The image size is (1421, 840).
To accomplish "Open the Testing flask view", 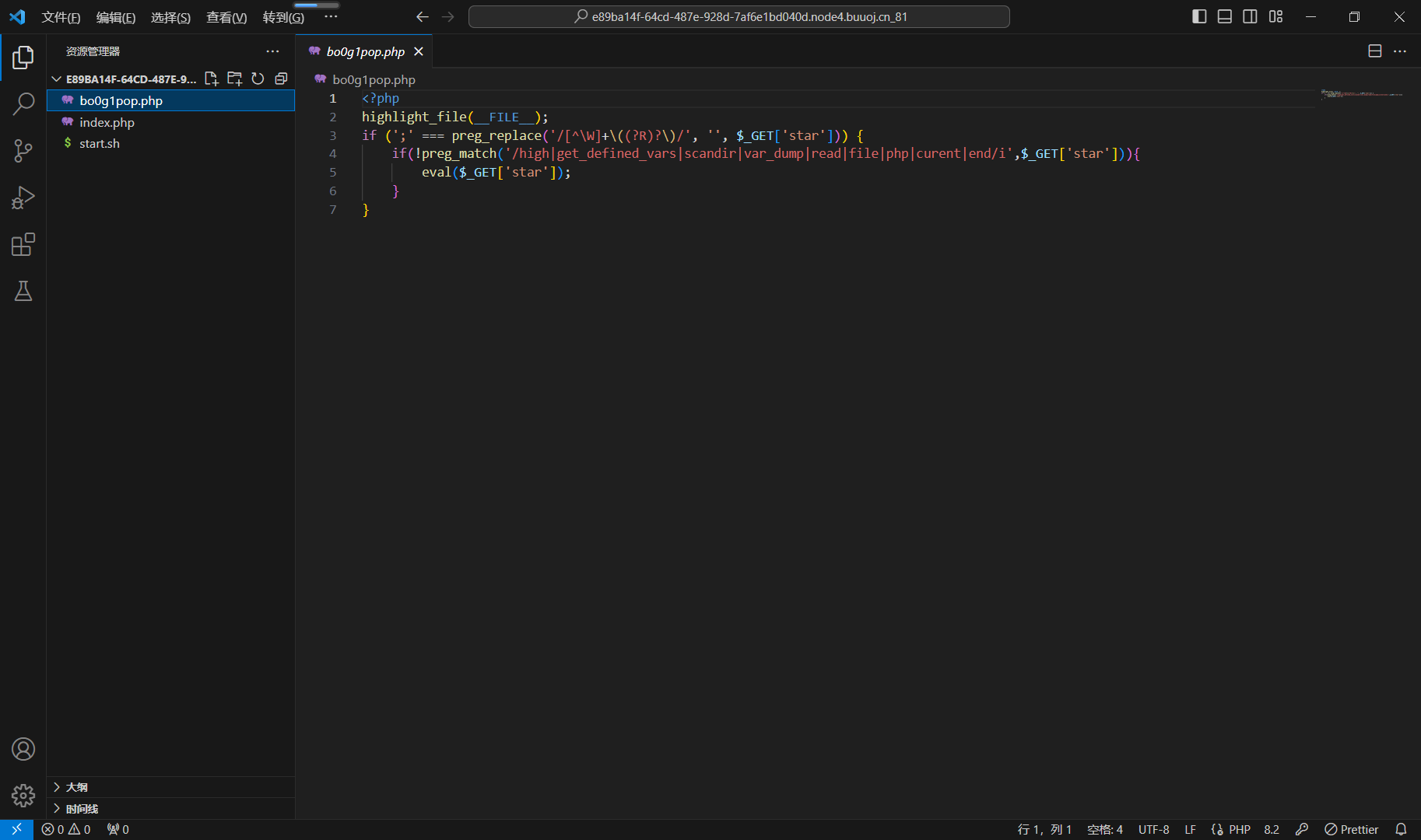I will pos(23,291).
